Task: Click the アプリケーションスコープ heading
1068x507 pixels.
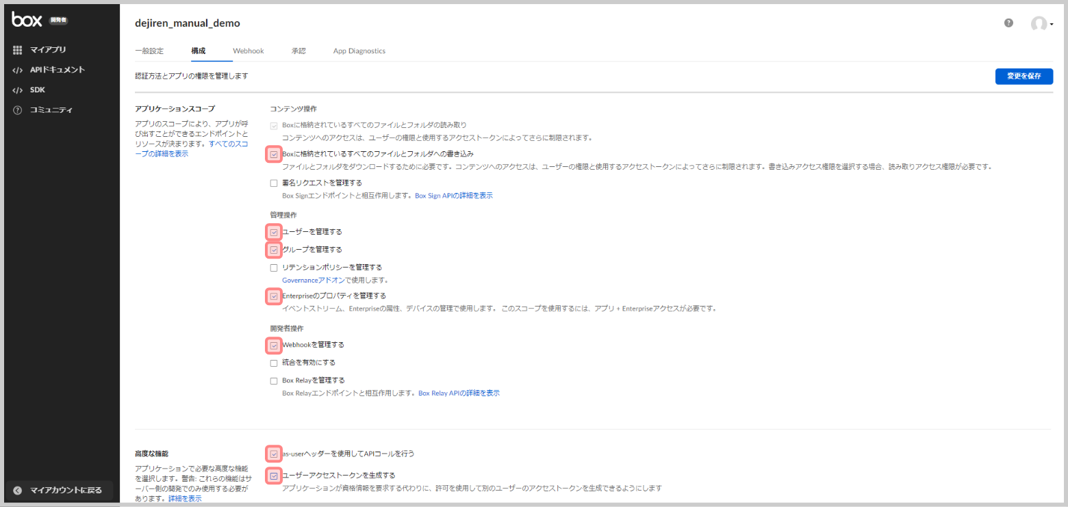Action: (175, 109)
